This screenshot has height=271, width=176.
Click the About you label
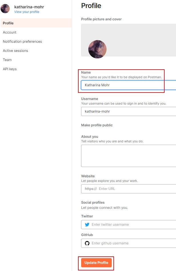click(x=90, y=137)
